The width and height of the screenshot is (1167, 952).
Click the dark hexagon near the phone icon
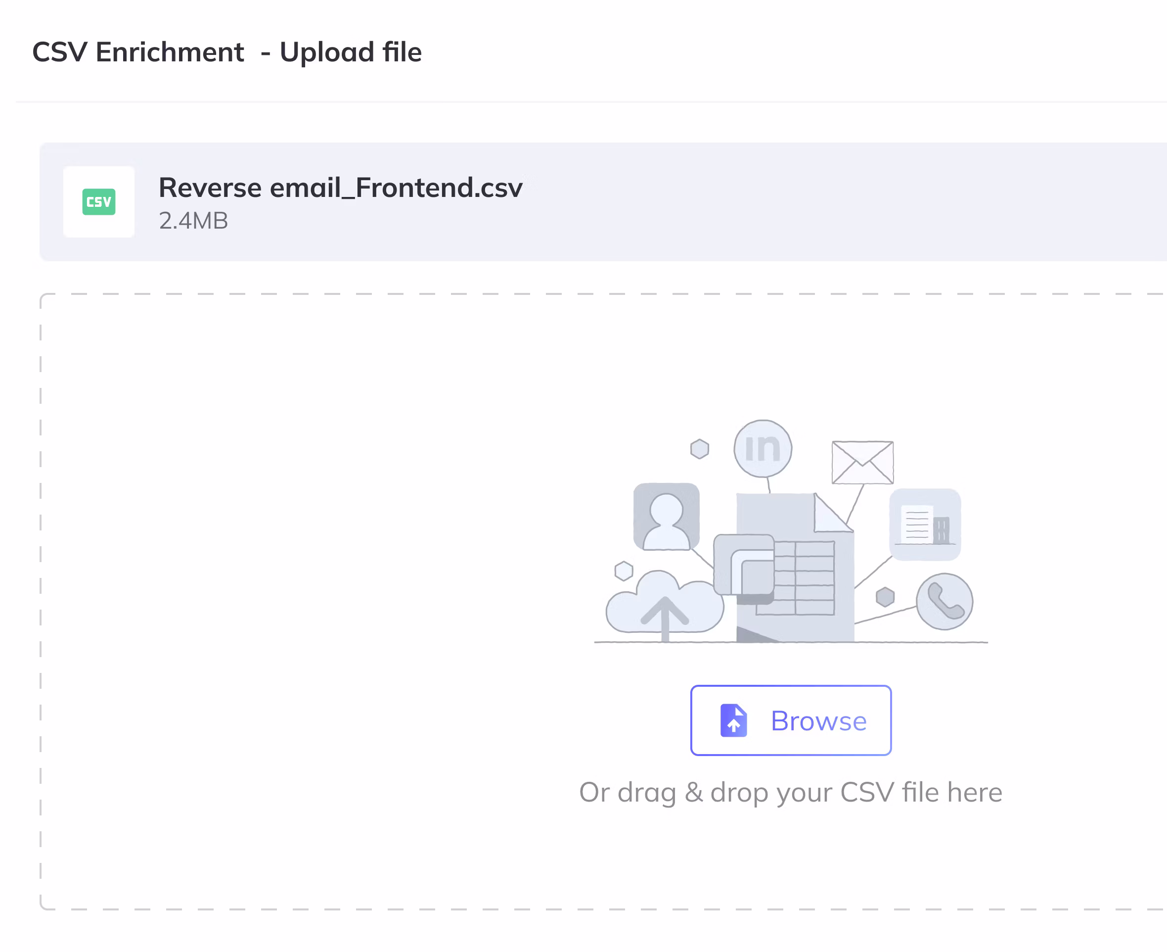(x=885, y=597)
